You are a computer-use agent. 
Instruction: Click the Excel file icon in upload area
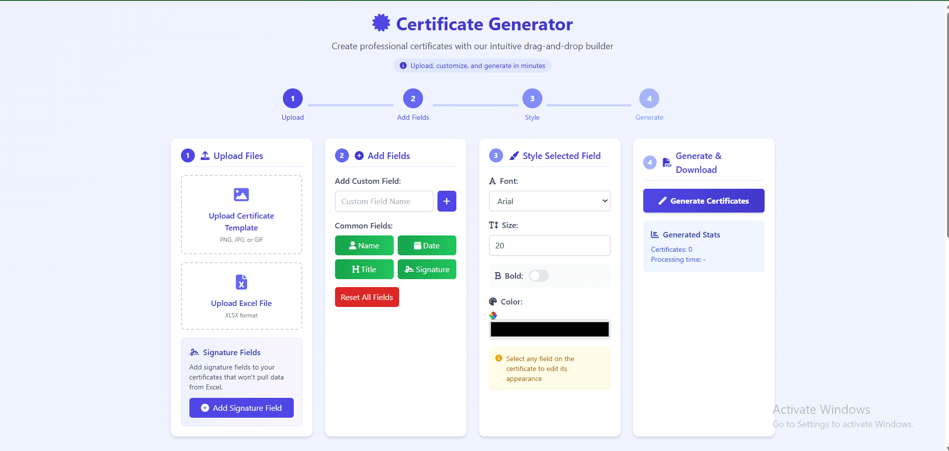241,282
